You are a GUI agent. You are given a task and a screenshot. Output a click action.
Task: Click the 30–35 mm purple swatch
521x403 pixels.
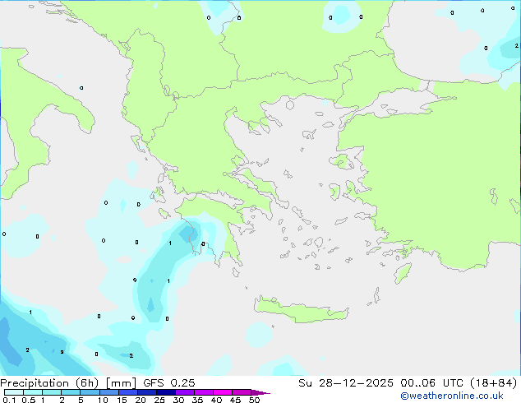click(x=184, y=392)
